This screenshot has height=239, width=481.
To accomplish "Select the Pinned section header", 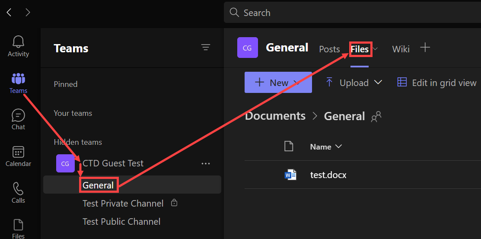I will click(x=66, y=84).
